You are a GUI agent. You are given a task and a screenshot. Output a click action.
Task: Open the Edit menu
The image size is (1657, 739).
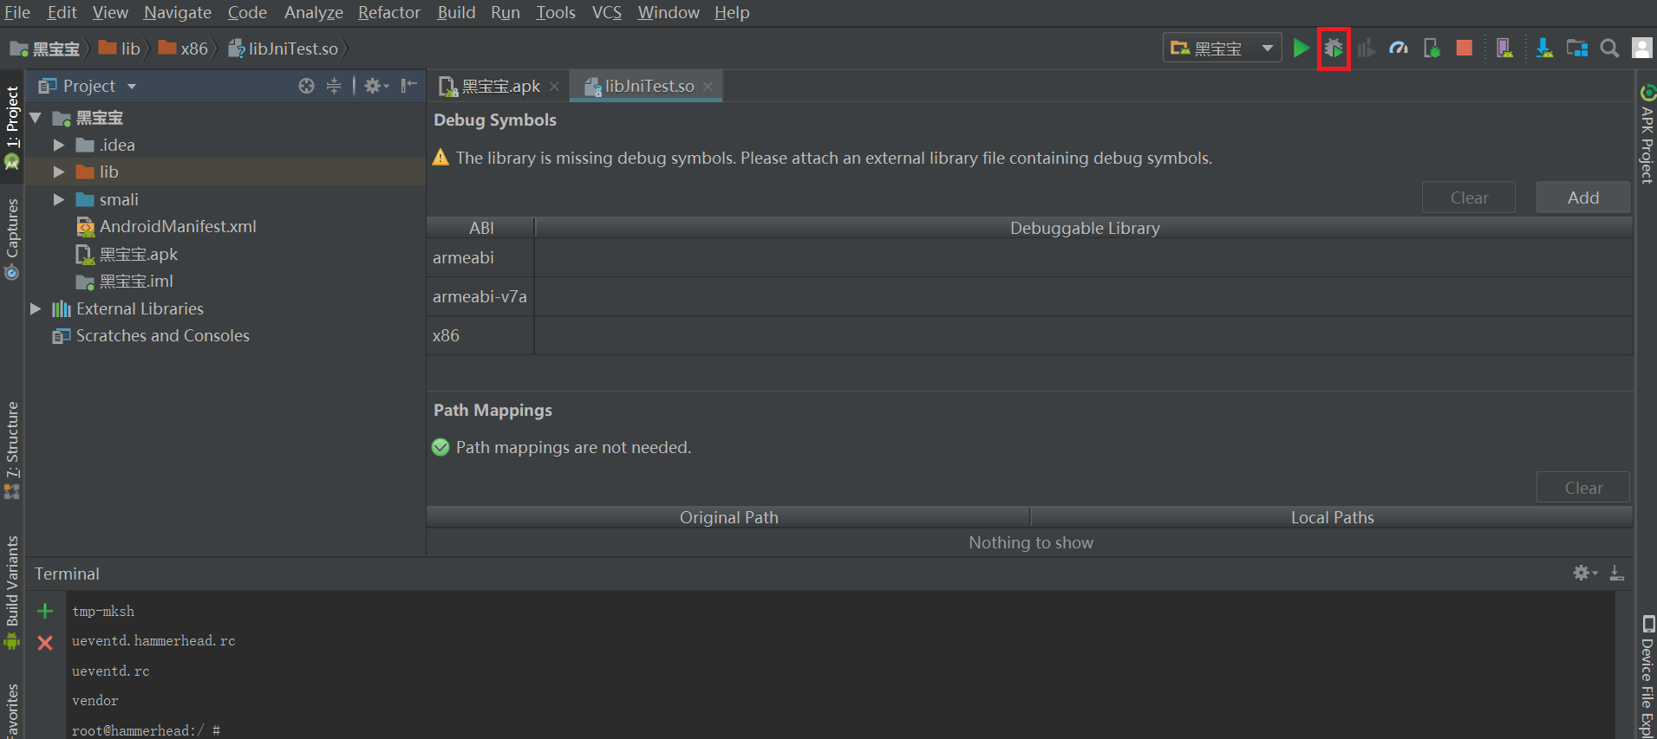[x=62, y=12]
